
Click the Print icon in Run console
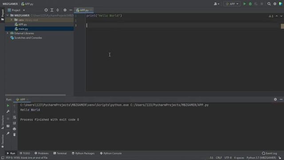coord(14,129)
